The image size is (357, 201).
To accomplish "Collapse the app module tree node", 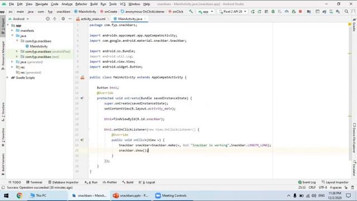I will 8,25.
